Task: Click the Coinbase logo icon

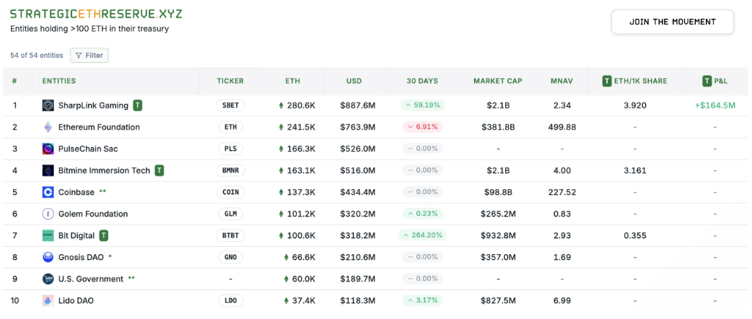Action: [x=48, y=192]
